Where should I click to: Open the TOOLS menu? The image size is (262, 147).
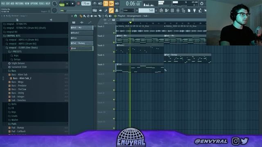42,4
